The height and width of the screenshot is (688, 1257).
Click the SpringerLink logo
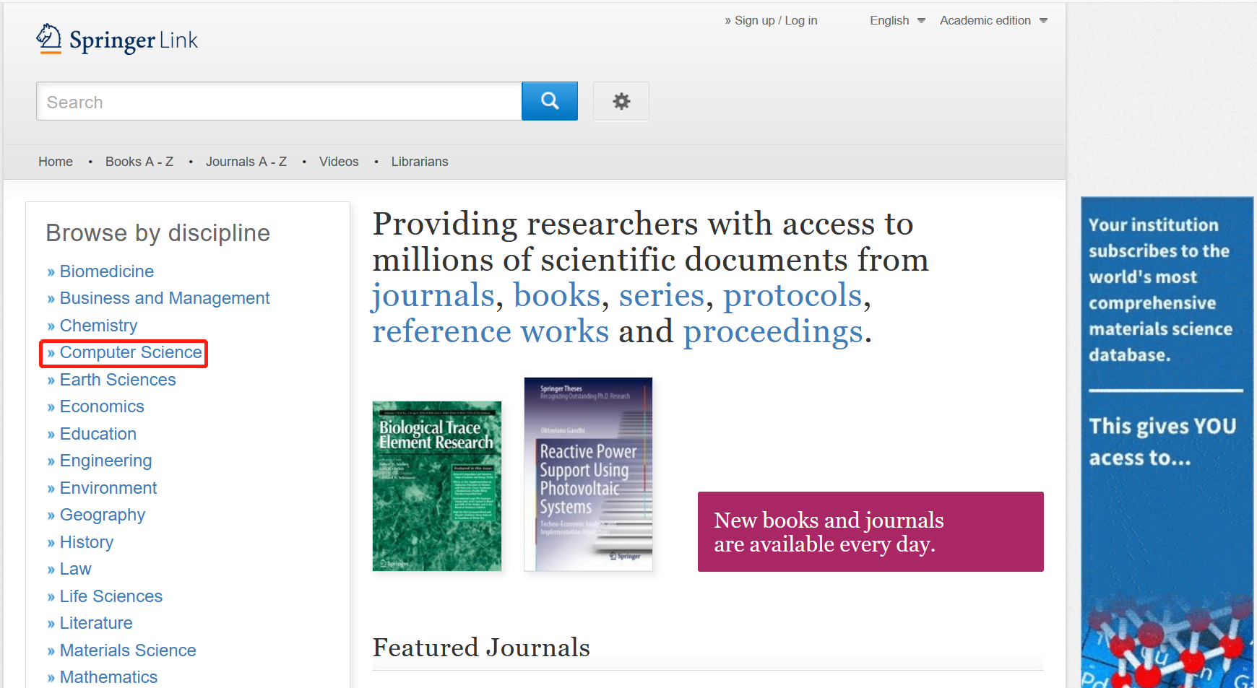(x=117, y=39)
